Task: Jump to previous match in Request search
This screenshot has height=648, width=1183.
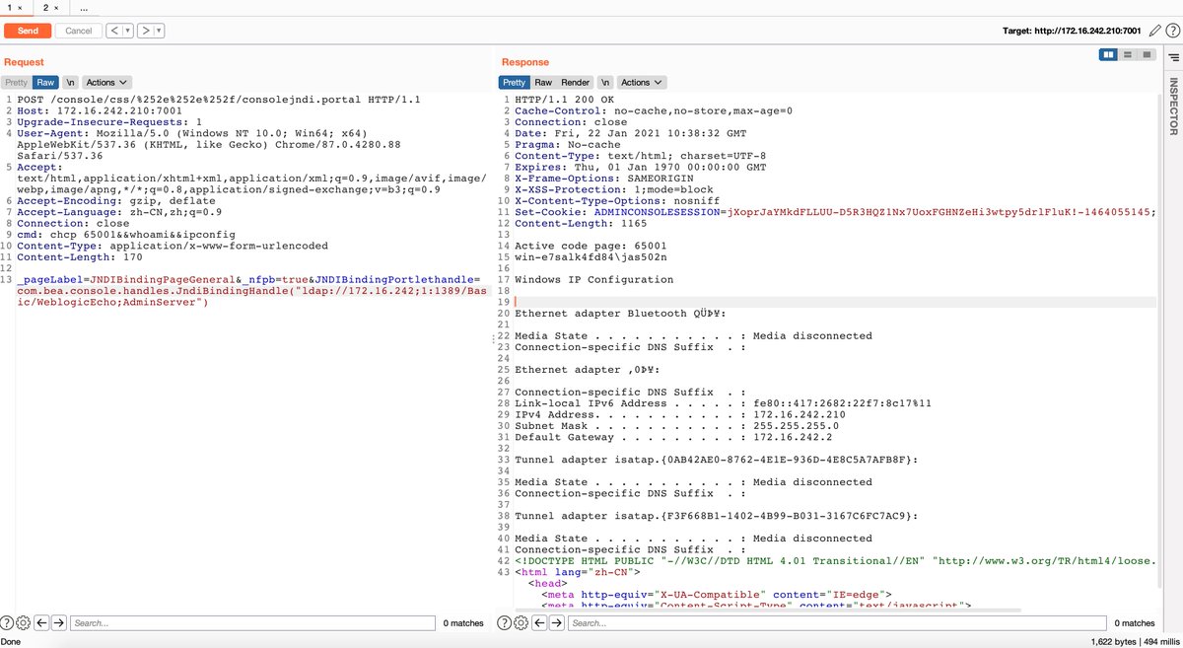Action: pos(41,622)
